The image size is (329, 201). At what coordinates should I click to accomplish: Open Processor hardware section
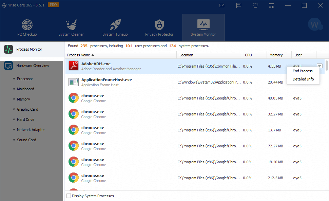[x=25, y=79]
